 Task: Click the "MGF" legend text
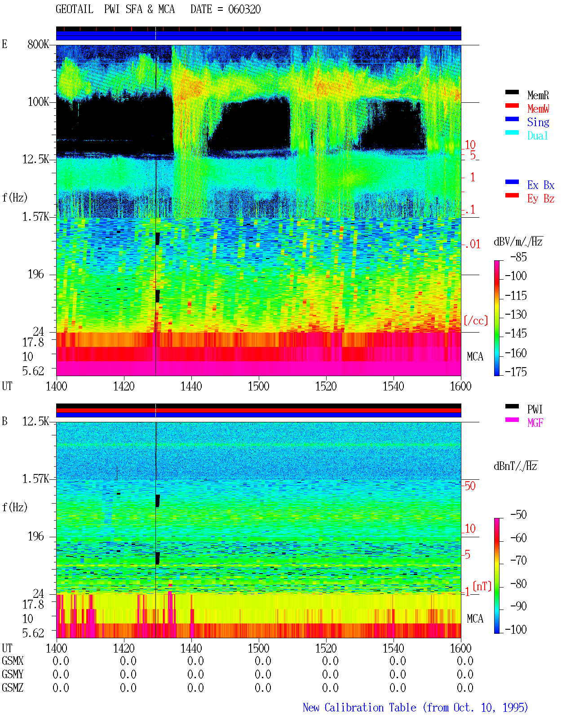point(535,423)
